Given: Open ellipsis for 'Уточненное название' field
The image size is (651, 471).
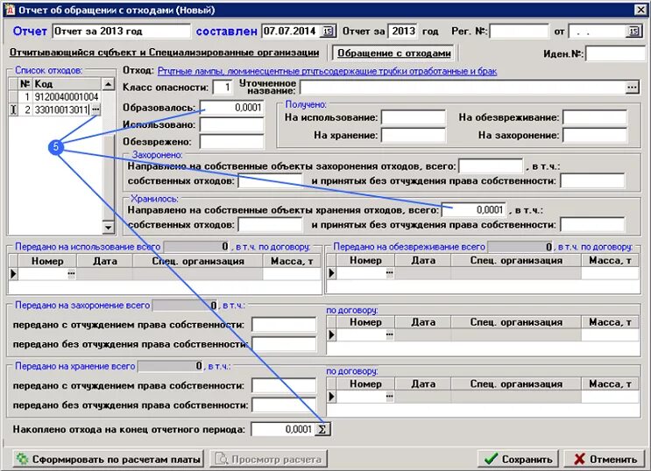Looking at the screenshot, I should tap(632, 88).
